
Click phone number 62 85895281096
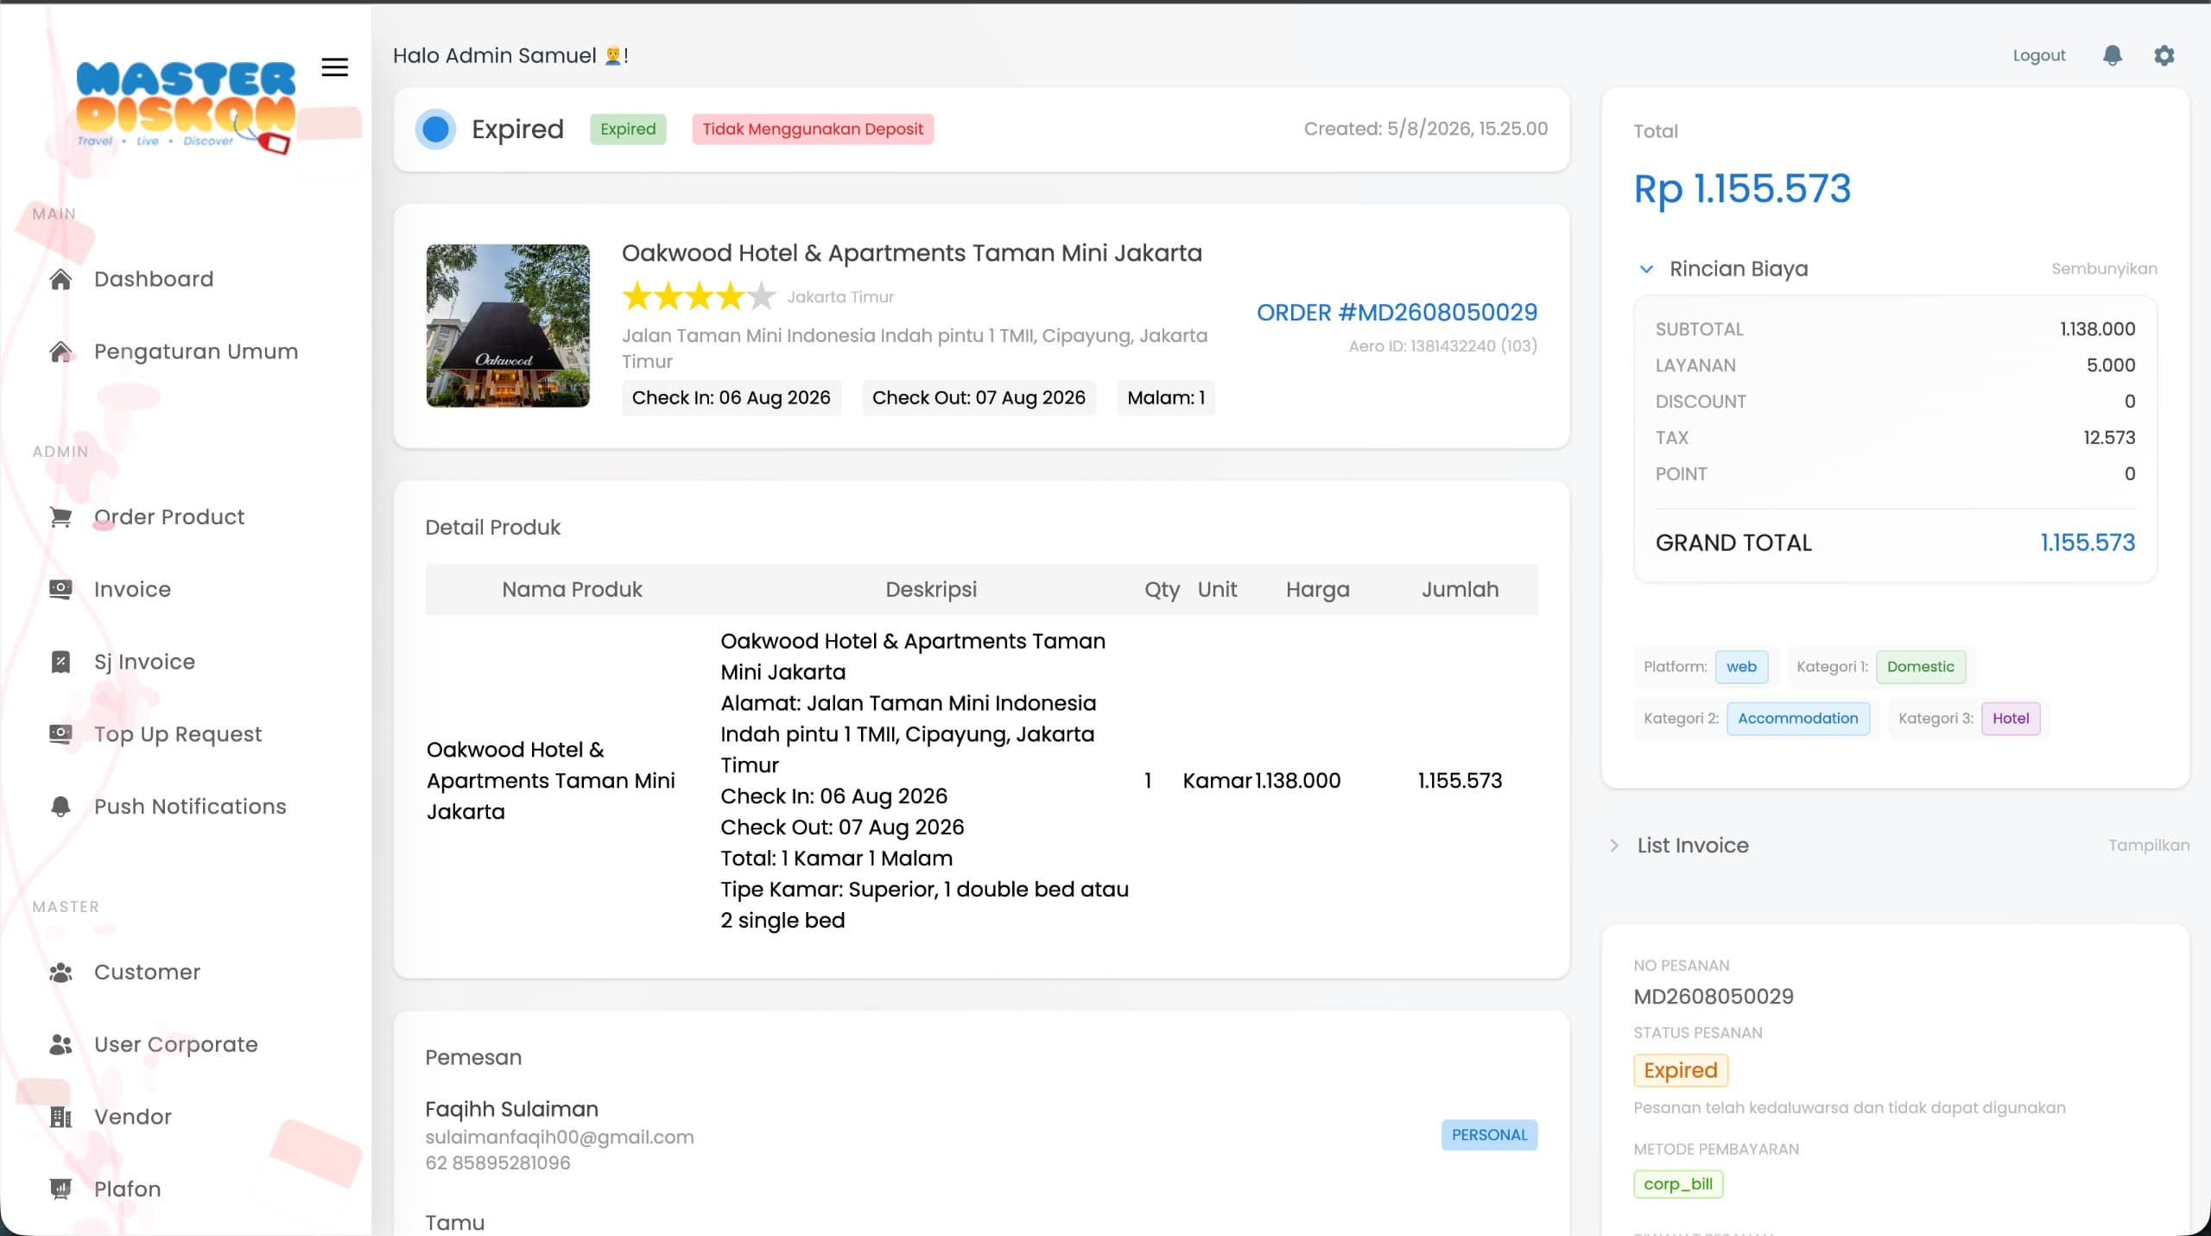[x=497, y=1163]
